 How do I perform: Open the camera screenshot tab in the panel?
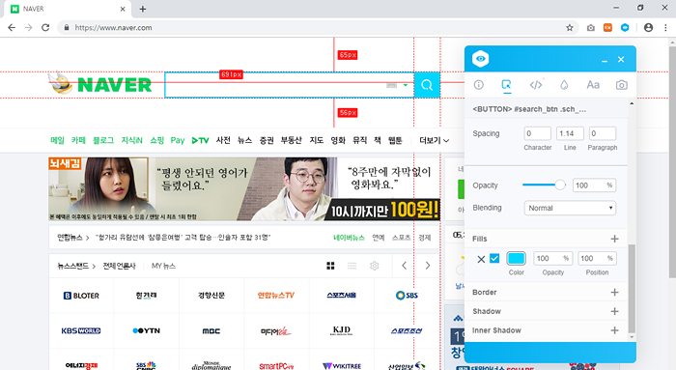point(621,85)
